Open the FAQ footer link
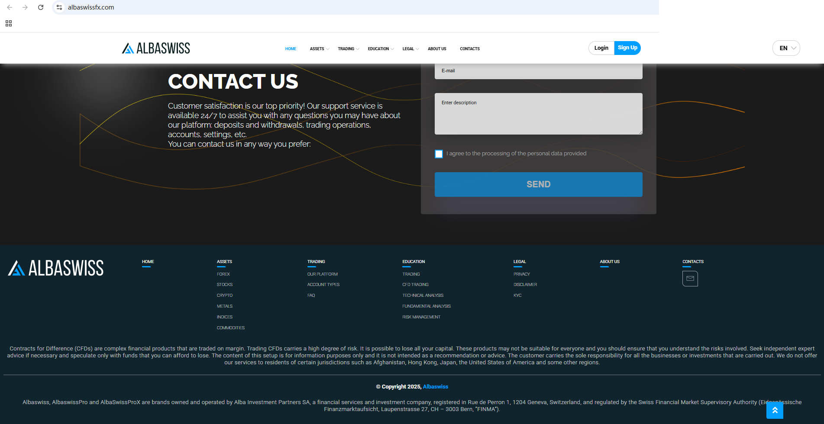The height and width of the screenshot is (424, 824). pyautogui.click(x=311, y=296)
